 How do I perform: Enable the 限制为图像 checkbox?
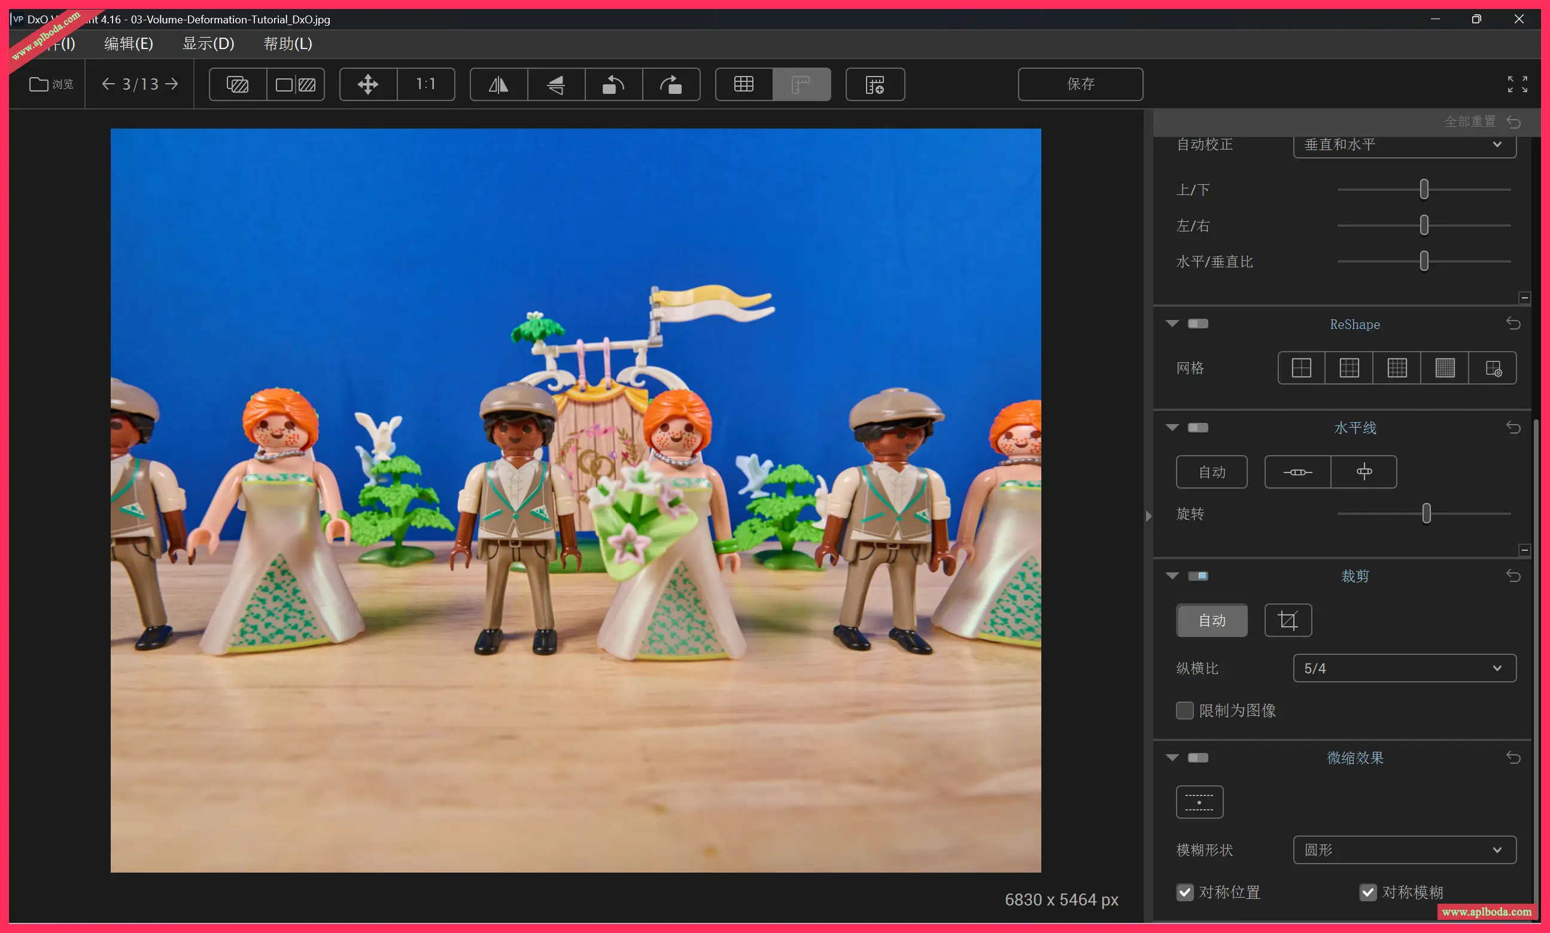1184,711
